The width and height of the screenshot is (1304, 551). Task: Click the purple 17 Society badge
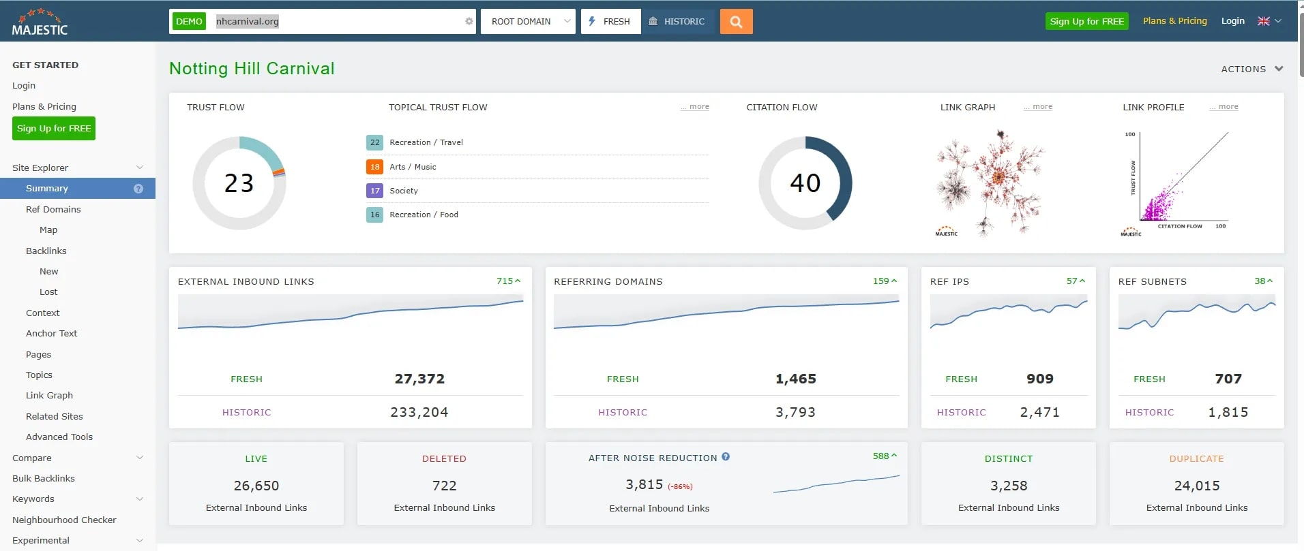pos(374,191)
